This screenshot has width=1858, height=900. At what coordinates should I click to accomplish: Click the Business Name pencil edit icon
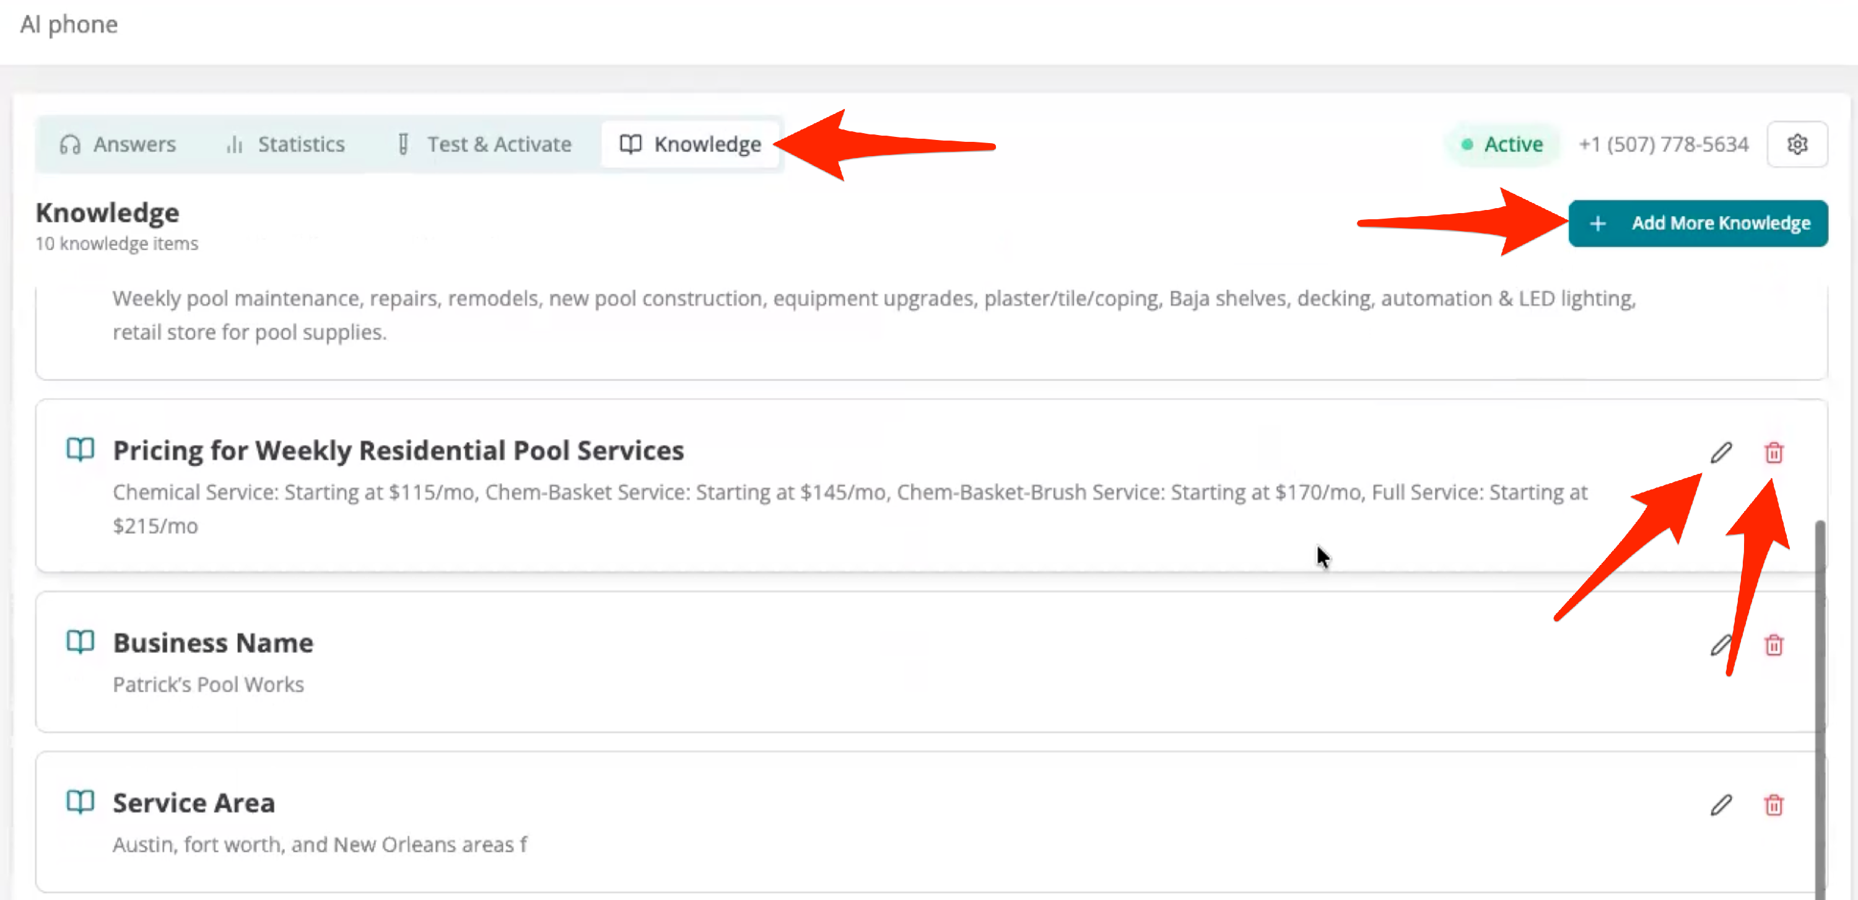tap(1721, 645)
